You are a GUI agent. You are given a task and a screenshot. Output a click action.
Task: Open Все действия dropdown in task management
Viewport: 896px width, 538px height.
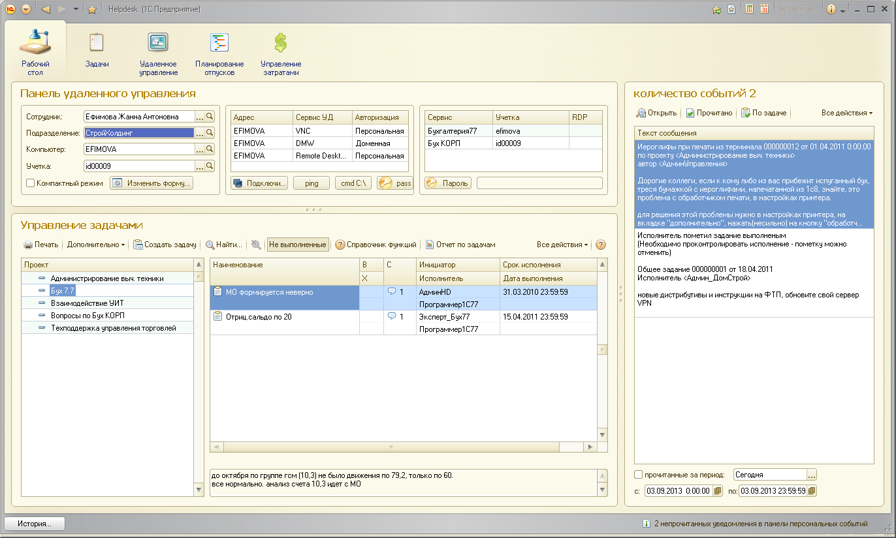[x=562, y=245]
